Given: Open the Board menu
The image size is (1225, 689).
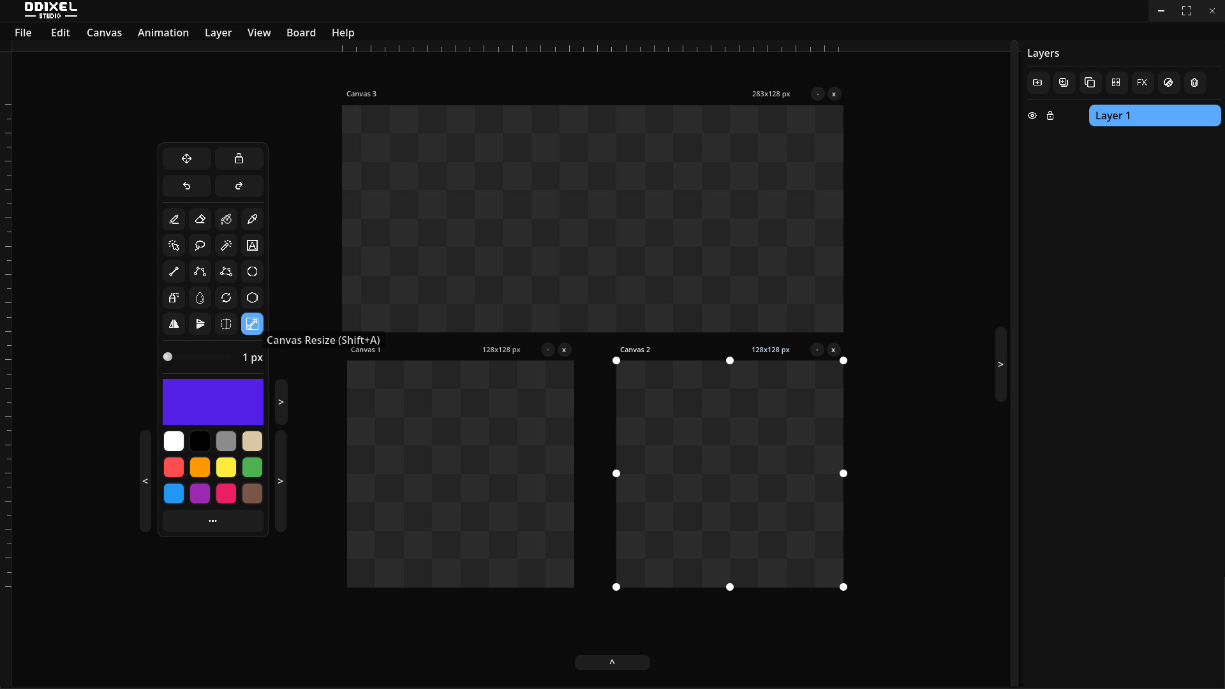Looking at the screenshot, I should [x=301, y=33].
